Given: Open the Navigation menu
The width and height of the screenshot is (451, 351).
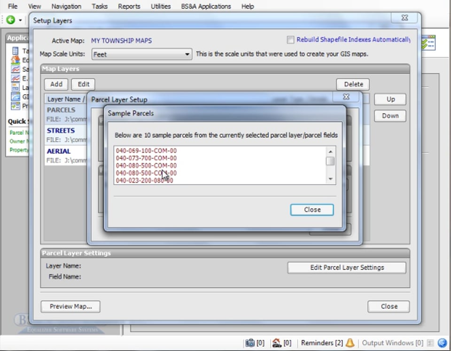Looking at the screenshot, I should (x=66, y=6).
